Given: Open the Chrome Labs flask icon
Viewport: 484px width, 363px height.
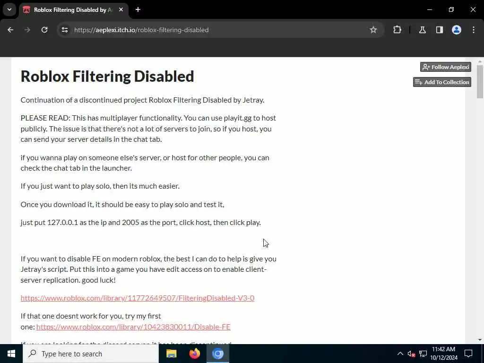Looking at the screenshot, I should coord(423,30).
